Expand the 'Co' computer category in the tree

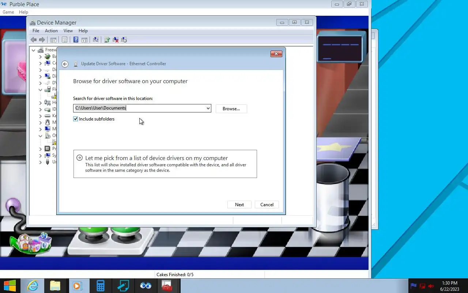click(x=40, y=63)
